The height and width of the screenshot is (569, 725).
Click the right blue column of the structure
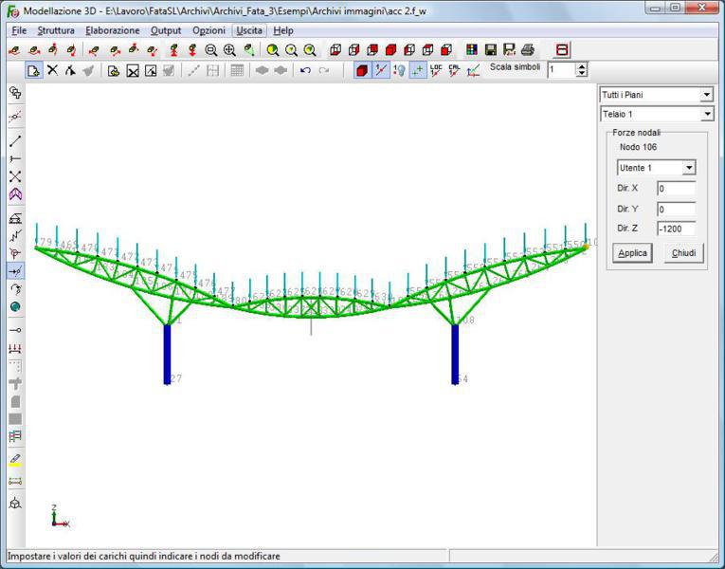pyautogui.click(x=455, y=355)
